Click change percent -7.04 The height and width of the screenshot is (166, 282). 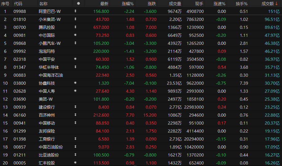[129, 83]
